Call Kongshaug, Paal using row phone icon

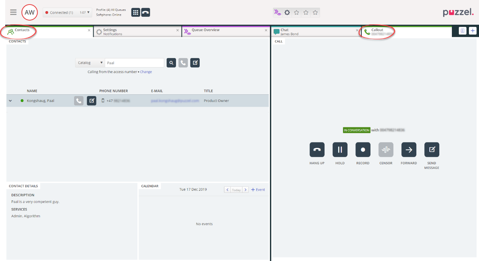coord(79,101)
